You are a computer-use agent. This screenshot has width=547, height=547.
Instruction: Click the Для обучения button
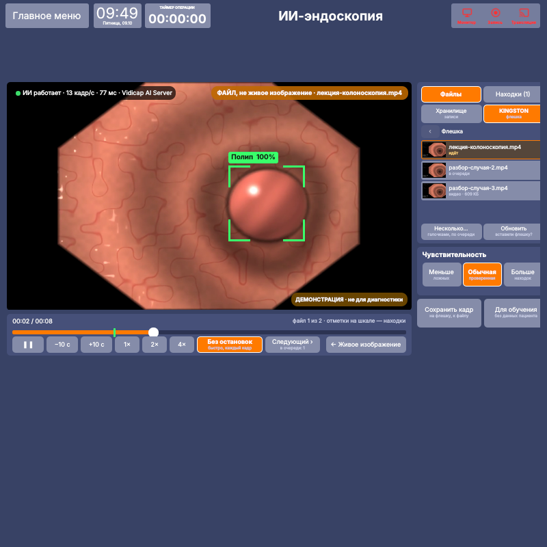point(512,313)
